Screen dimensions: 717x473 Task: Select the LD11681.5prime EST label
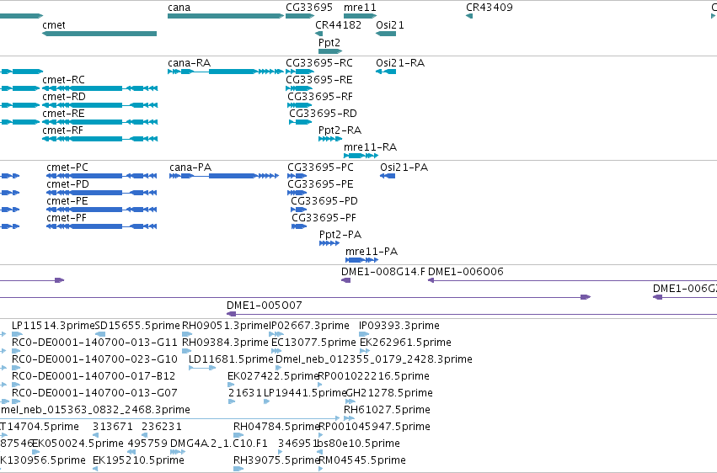point(232,359)
